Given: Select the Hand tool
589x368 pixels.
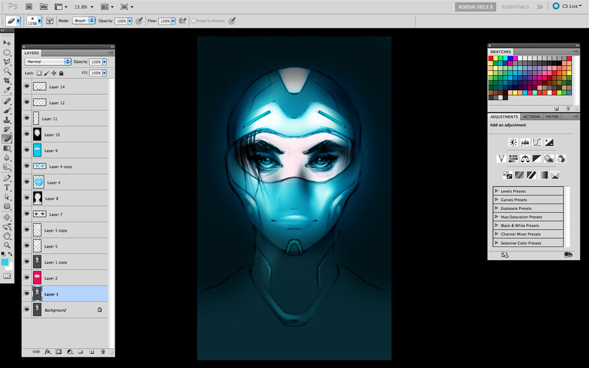Looking at the screenshot, I should click(7, 236).
